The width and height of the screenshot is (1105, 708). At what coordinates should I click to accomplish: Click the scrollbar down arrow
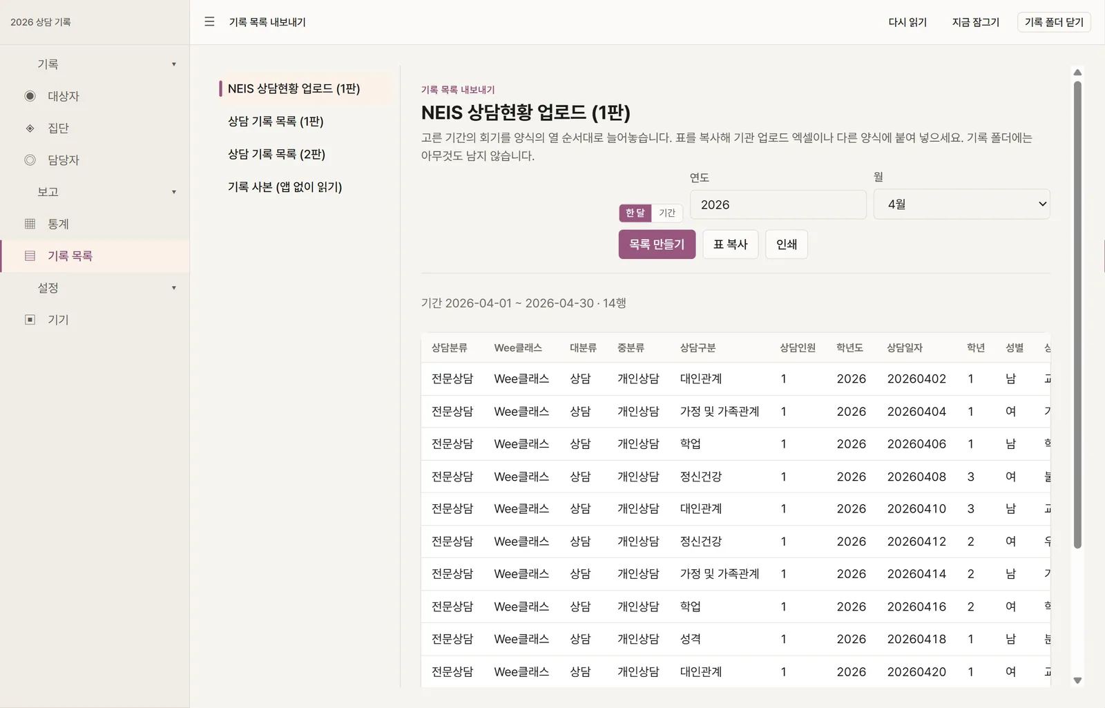pos(1077,680)
